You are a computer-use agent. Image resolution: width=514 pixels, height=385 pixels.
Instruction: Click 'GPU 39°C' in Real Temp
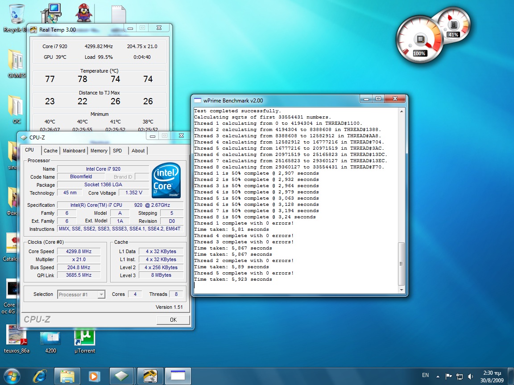click(55, 57)
